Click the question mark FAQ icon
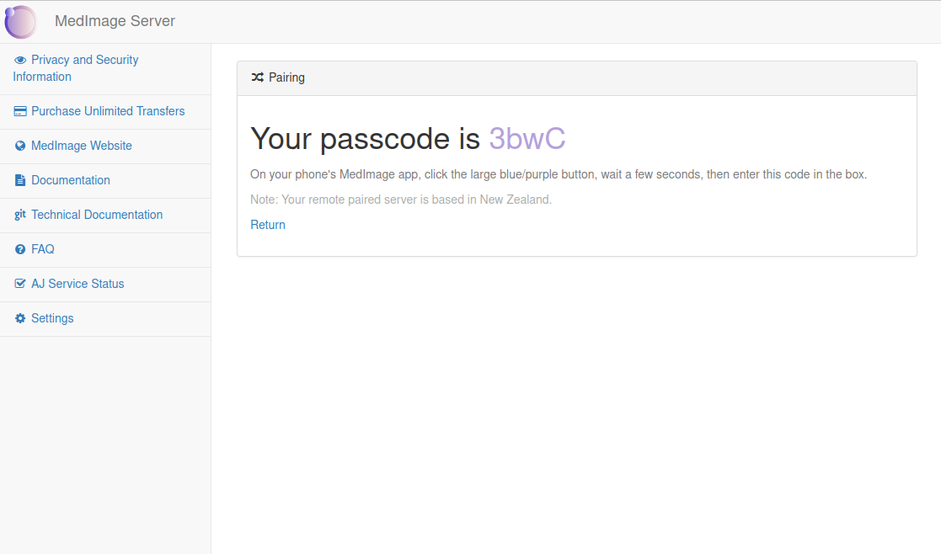The width and height of the screenshot is (941, 554). click(x=20, y=249)
